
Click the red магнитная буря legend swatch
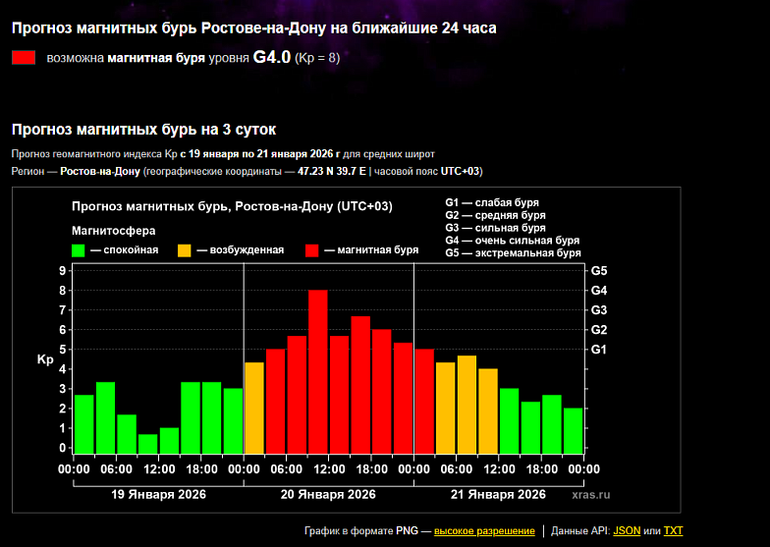pyautogui.click(x=313, y=249)
